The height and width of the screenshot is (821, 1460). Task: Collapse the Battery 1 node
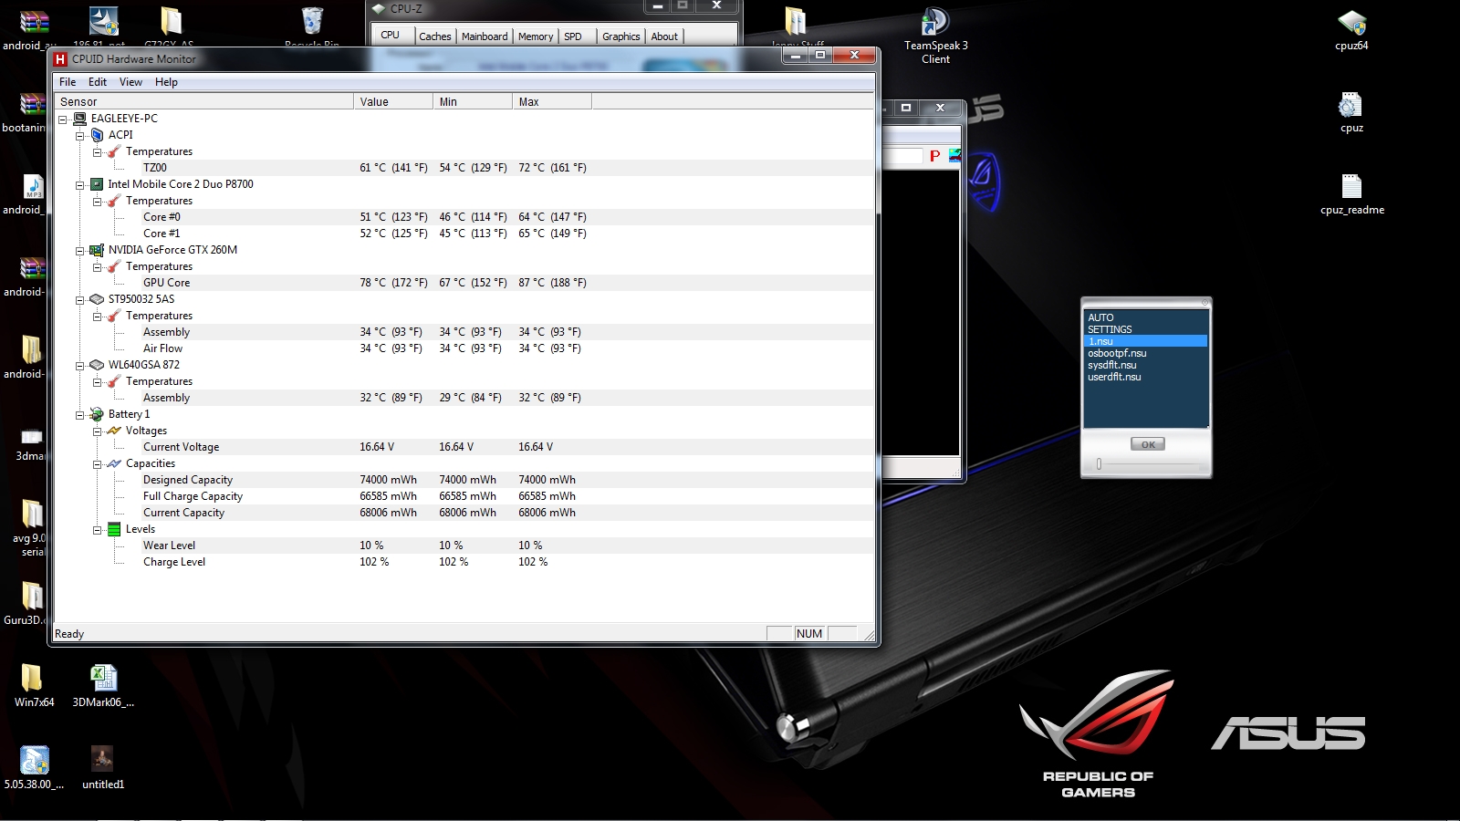pos(80,415)
